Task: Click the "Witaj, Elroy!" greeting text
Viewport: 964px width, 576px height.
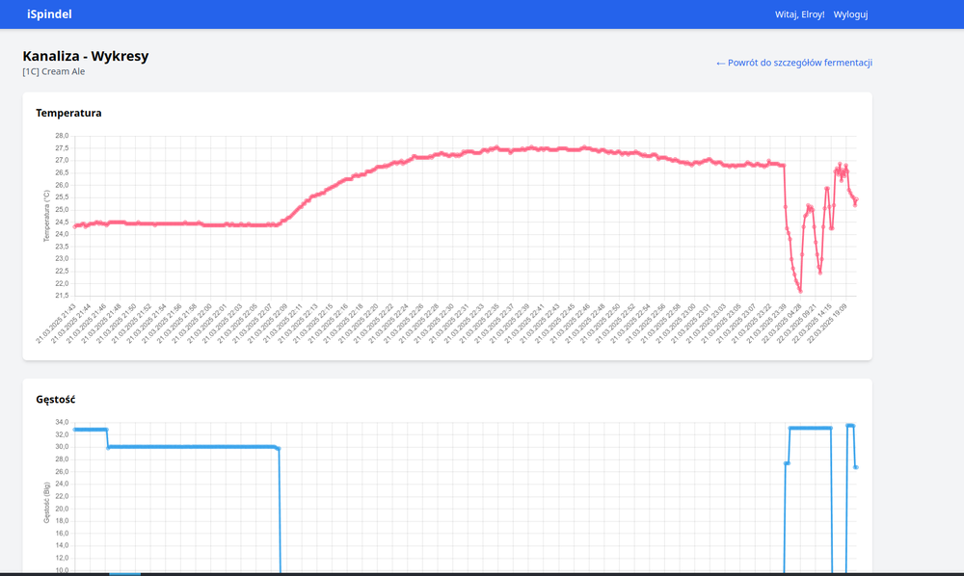Action: pos(798,14)
